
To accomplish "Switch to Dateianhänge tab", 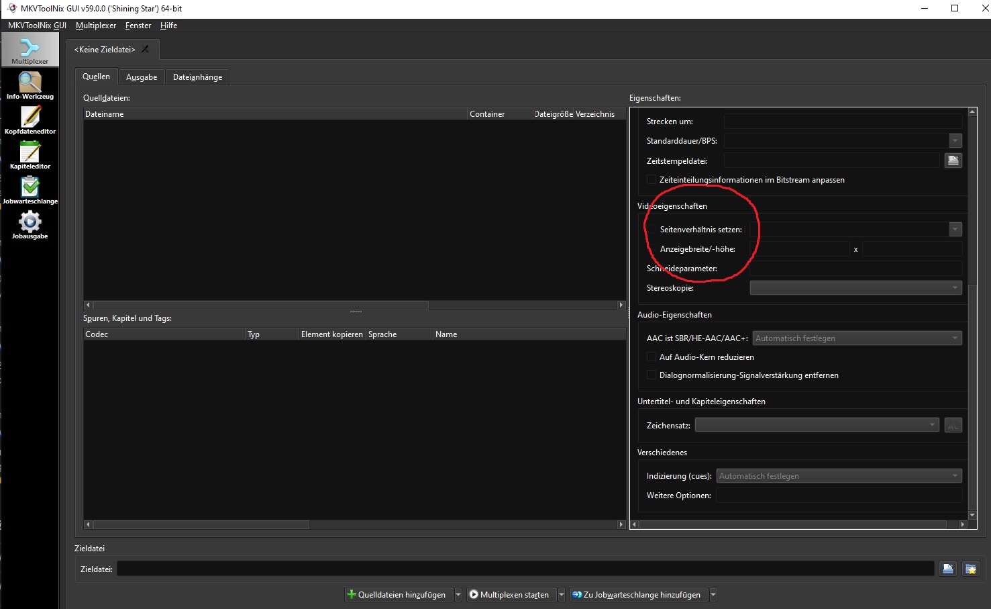I will click(x=197, y=77).
